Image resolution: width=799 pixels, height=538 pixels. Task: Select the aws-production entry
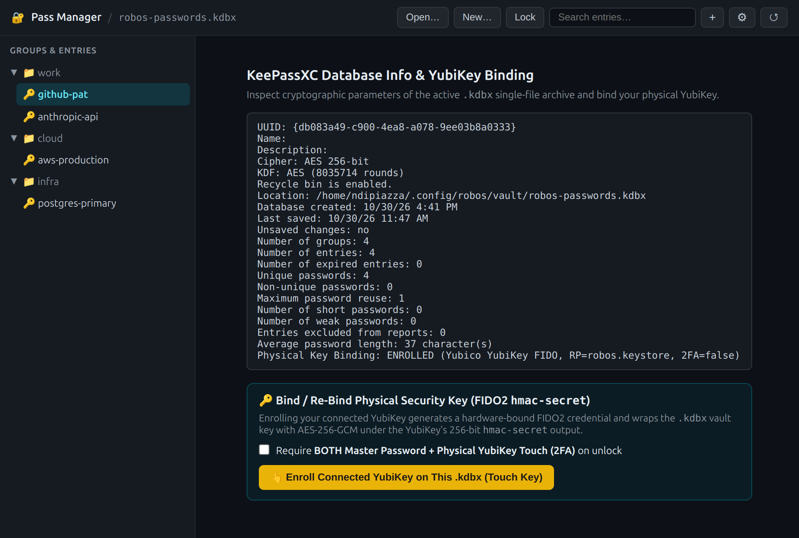tap(103, 160)
